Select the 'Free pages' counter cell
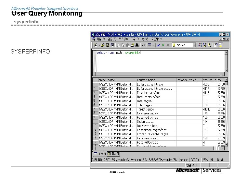Image resolution: width=234 pixels, height=175 pixels. pyautogui.click(x=156, y=101)
